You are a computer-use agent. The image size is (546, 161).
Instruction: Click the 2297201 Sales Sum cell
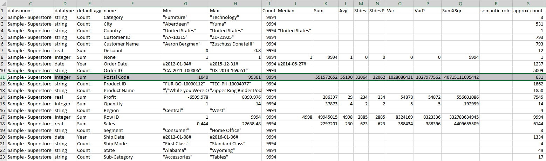(x=326, y=124)
